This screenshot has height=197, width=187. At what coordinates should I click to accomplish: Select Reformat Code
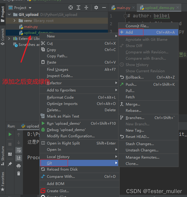(x=79, y=97)
